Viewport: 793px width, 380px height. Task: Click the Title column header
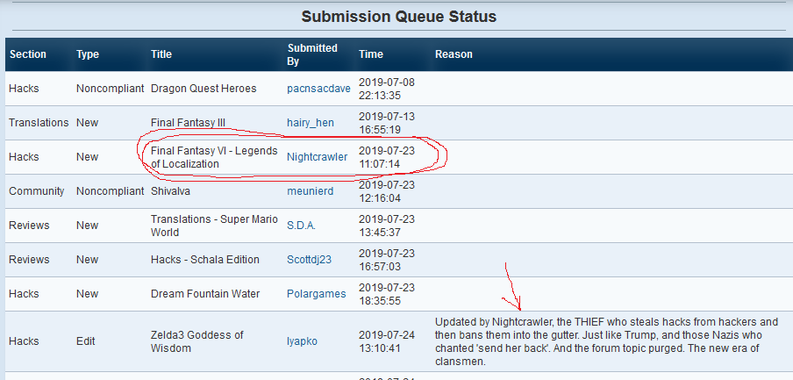click(161, 54)
